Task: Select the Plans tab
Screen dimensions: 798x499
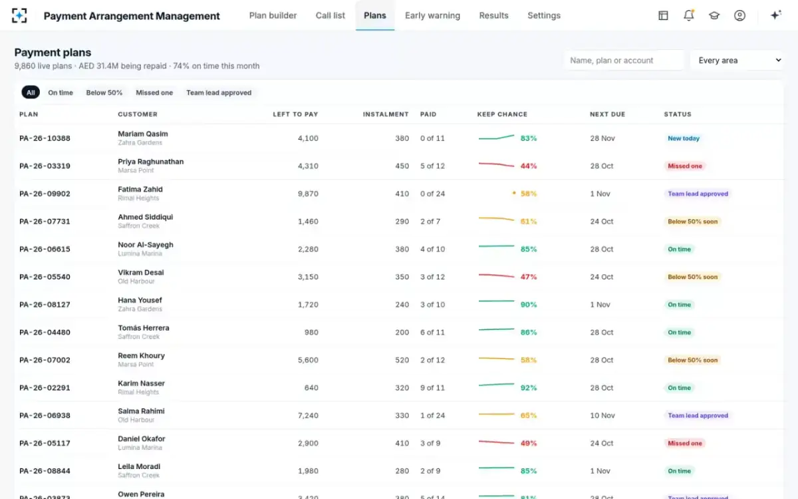Action: (x=375, y=15)
